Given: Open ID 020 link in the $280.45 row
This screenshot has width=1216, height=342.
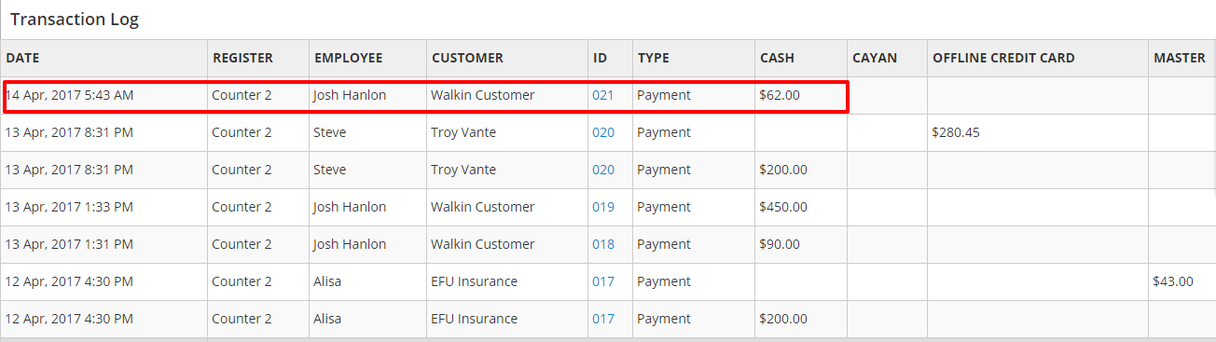Looking at the screenshot, I should 603,132.
